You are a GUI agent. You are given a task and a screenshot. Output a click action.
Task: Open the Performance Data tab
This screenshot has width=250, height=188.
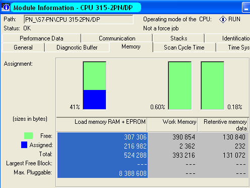[x=41, y=38]
